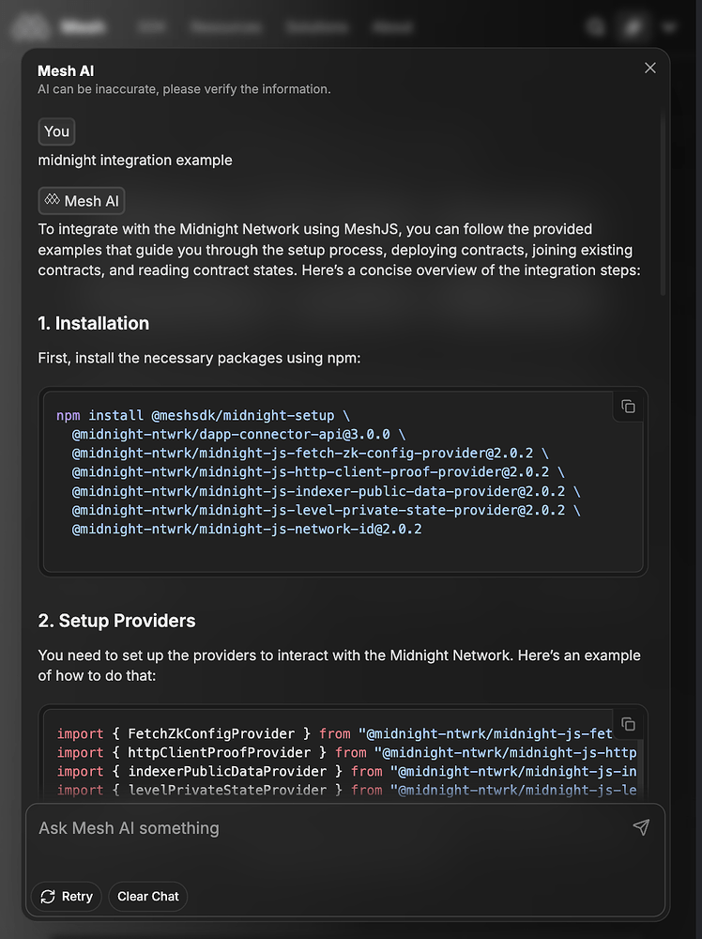
Task: Click the chat panel vertical scrollbar
Action: [663, 204]
